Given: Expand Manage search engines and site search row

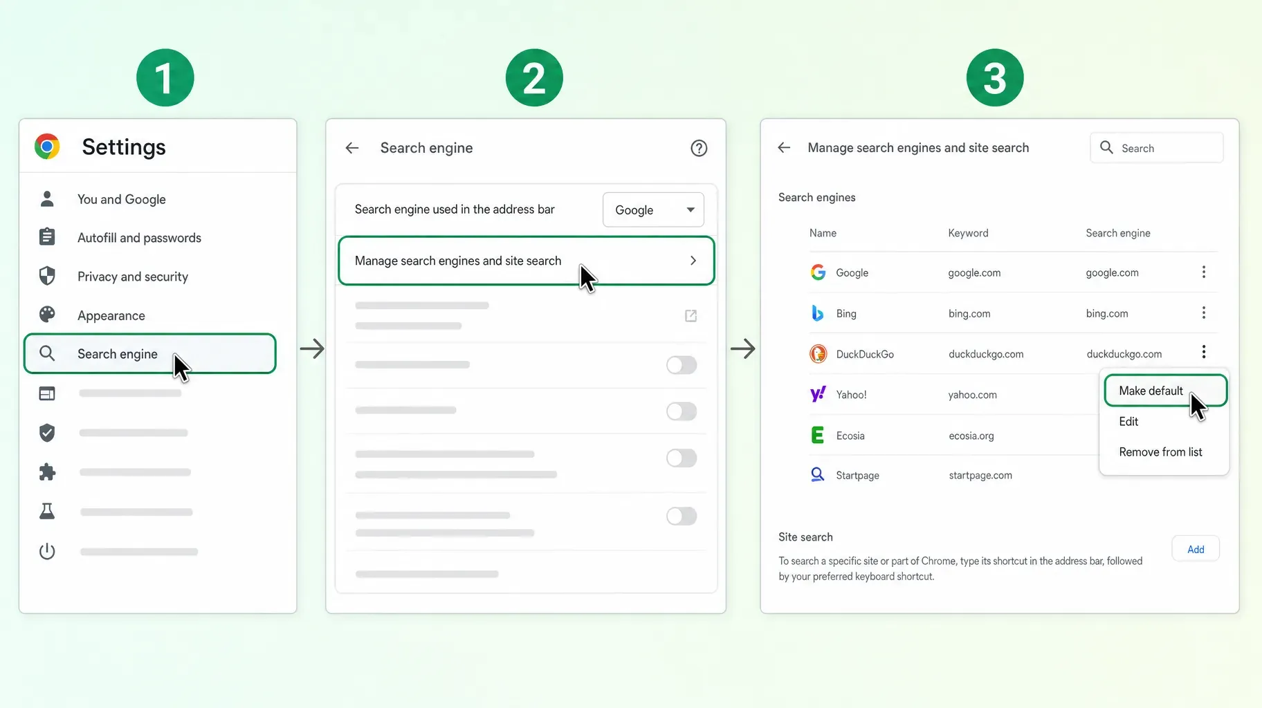Looking at the screenshot, I should point(526,261).
